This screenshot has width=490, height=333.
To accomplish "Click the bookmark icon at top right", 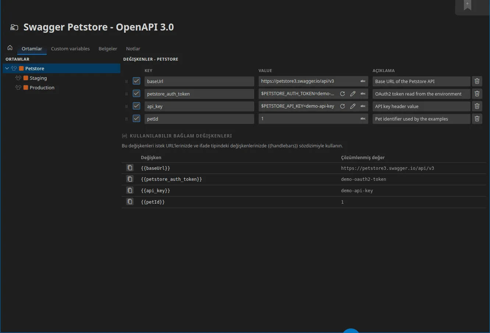I will coord(468,5).
